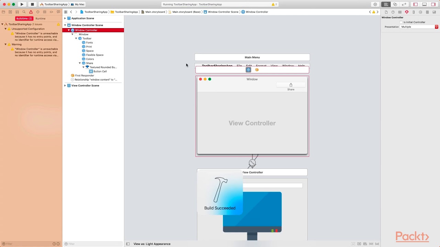Screen dimensions: 440x247
Task: Select Colors in the document outline
Action: point(90,59)
